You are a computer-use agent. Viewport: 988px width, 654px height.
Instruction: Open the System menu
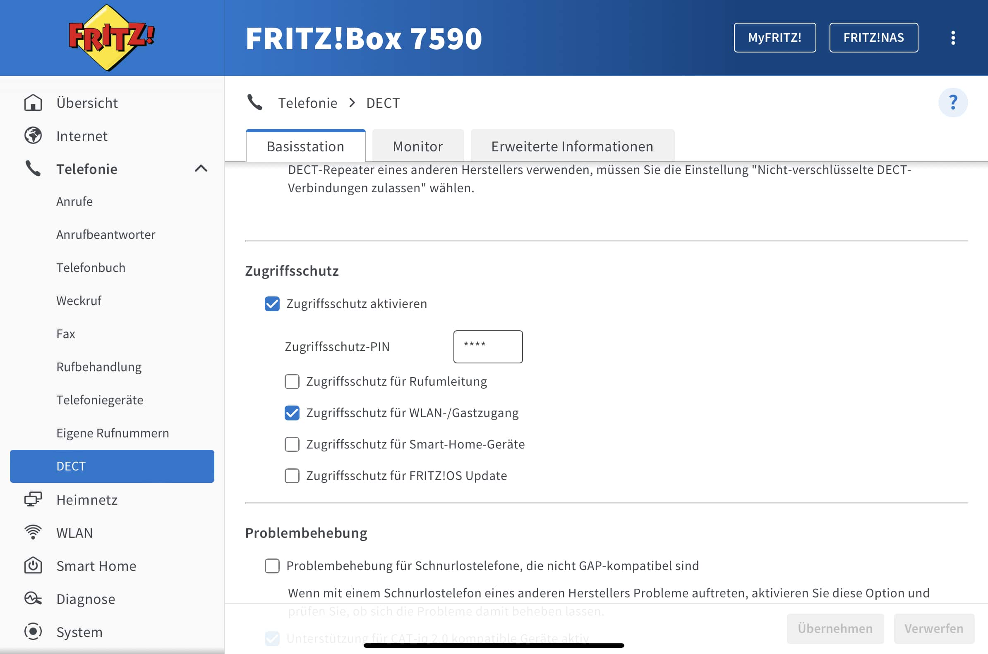click(x=79, y=632)
